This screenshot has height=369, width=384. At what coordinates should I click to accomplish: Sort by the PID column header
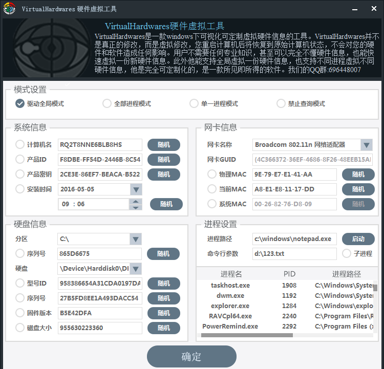pyautogui.click(x=289, y=274)
